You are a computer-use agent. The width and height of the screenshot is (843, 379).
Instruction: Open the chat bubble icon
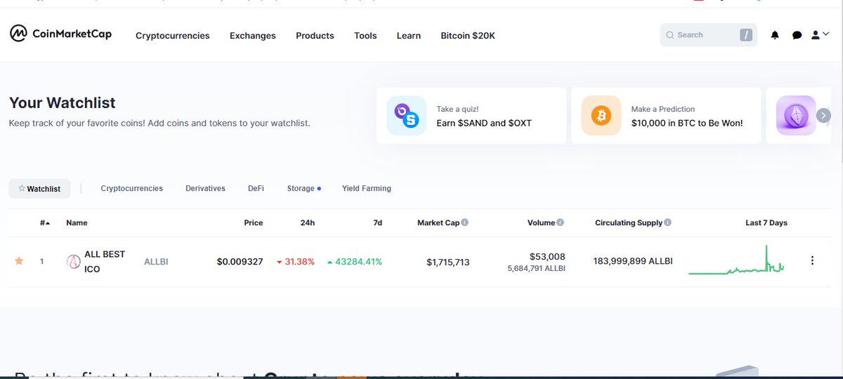coord(797,35)
